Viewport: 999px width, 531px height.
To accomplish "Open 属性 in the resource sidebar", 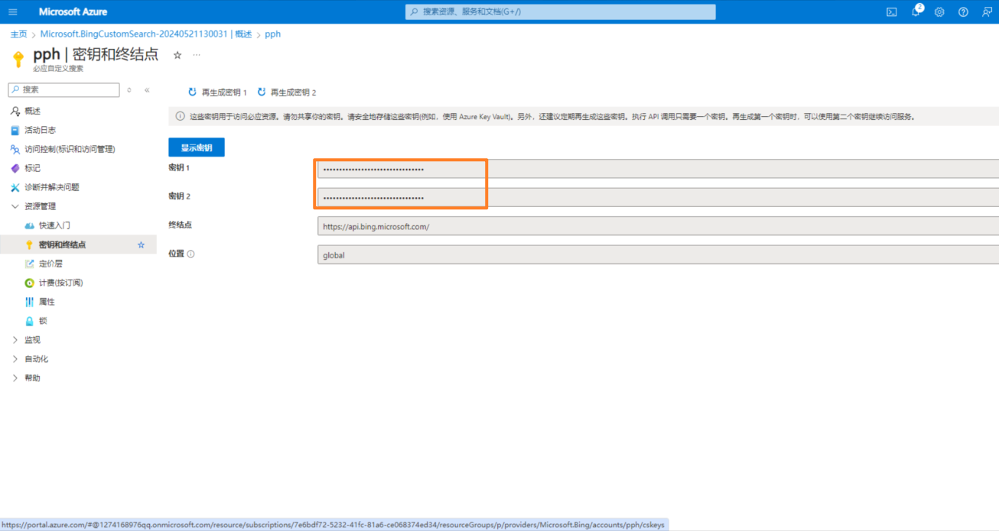I will click(46, 301).
